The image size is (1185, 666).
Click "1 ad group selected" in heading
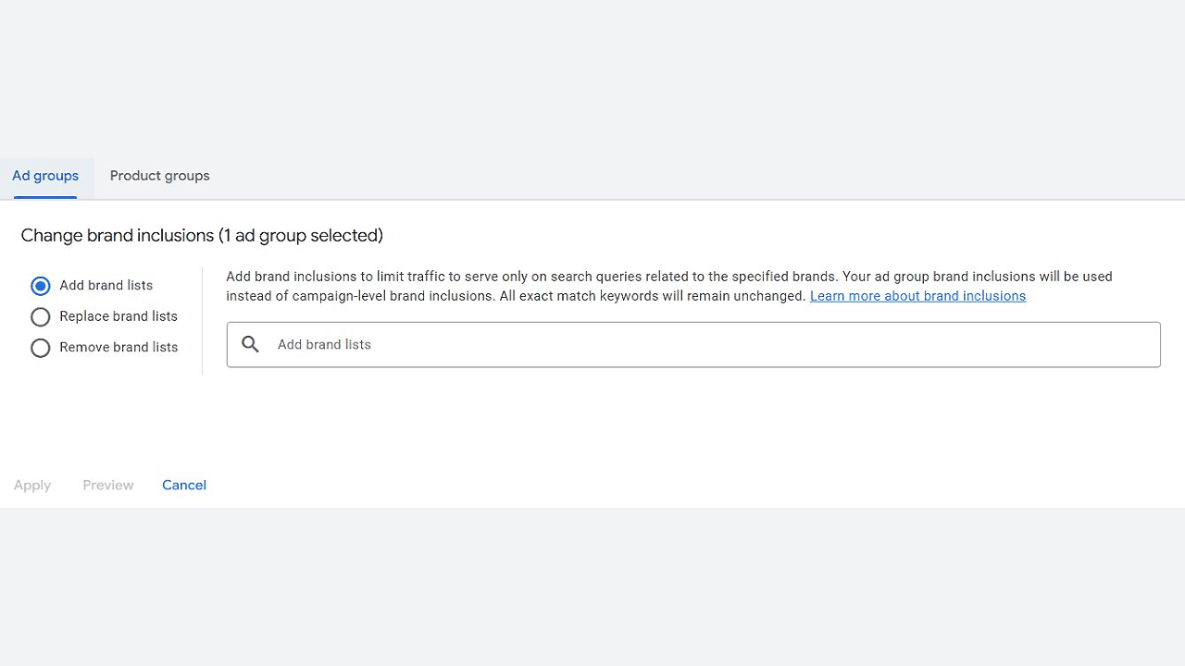pos(300,236)
